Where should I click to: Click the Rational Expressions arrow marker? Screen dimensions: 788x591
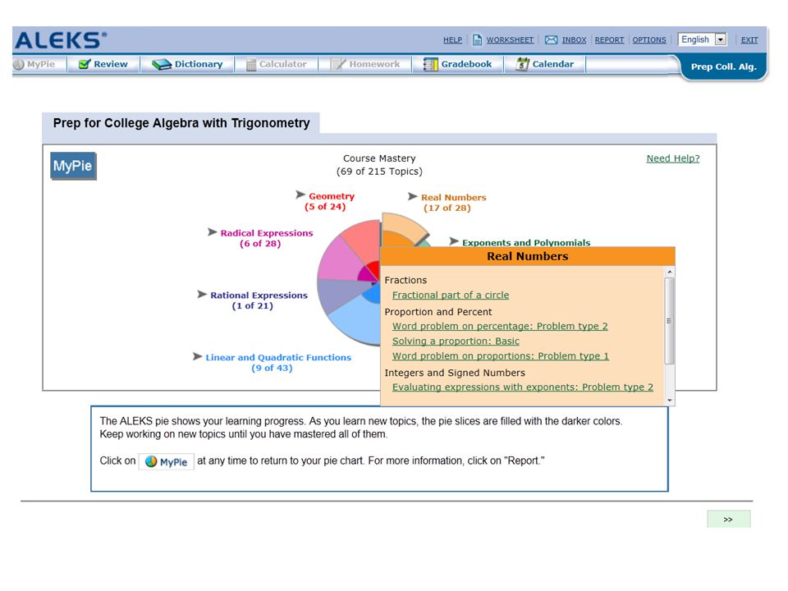coord(202,294)
